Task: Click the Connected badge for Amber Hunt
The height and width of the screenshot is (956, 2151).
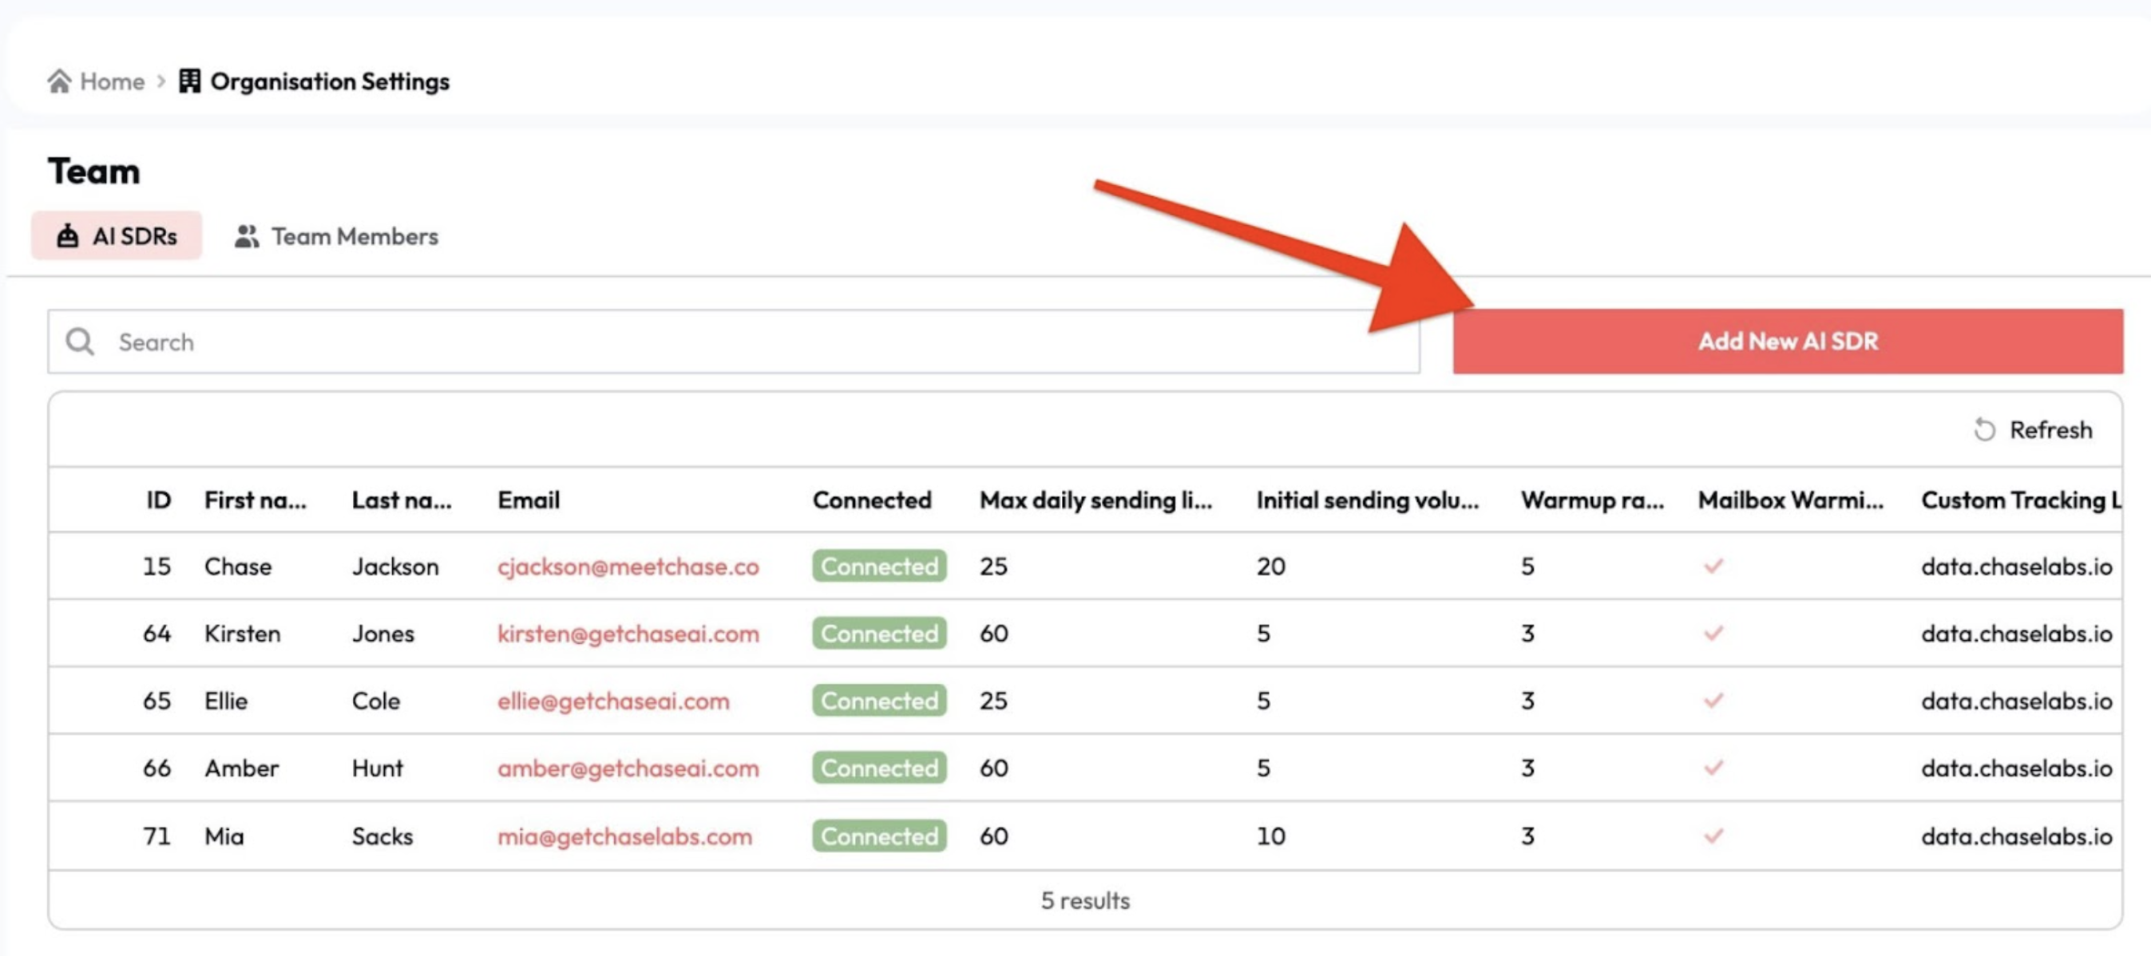Action: pos(878,768)
